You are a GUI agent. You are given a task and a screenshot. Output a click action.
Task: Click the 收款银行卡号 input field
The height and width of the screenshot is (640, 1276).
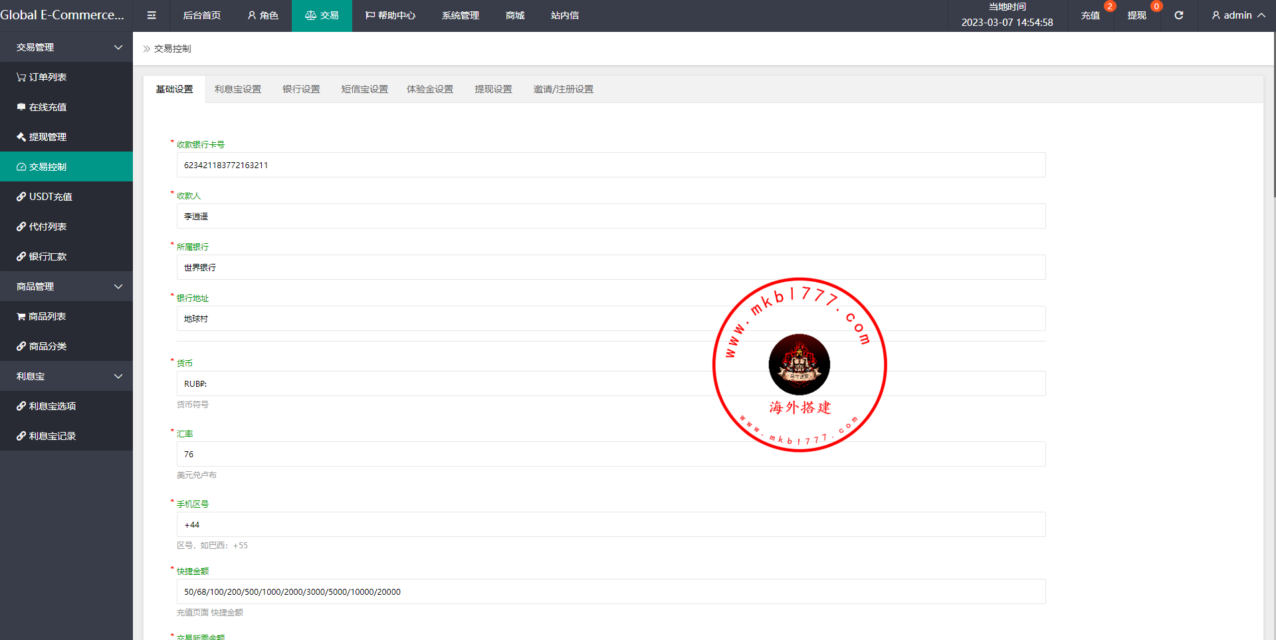tap(611, 165)
